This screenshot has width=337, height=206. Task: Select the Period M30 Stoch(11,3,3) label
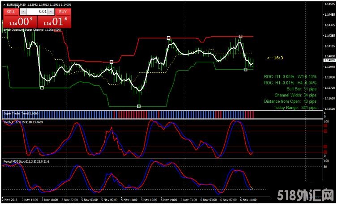click(x=26, y=161)
